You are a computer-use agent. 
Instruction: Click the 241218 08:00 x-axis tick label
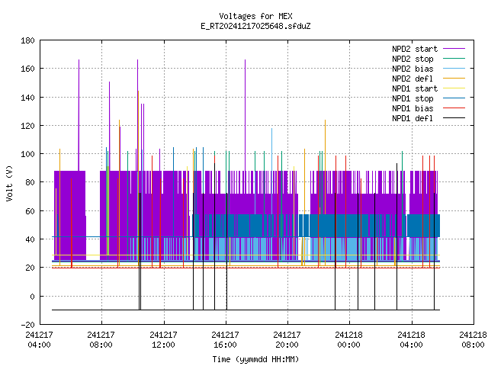coord(473,340)
